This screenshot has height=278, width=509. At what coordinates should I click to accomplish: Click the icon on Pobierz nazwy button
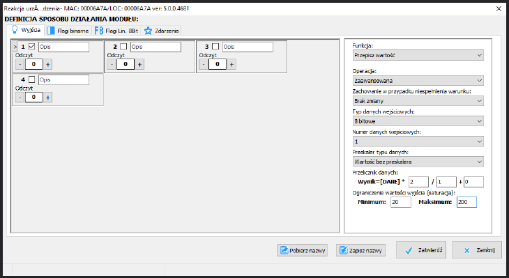[x=284, y=250]
